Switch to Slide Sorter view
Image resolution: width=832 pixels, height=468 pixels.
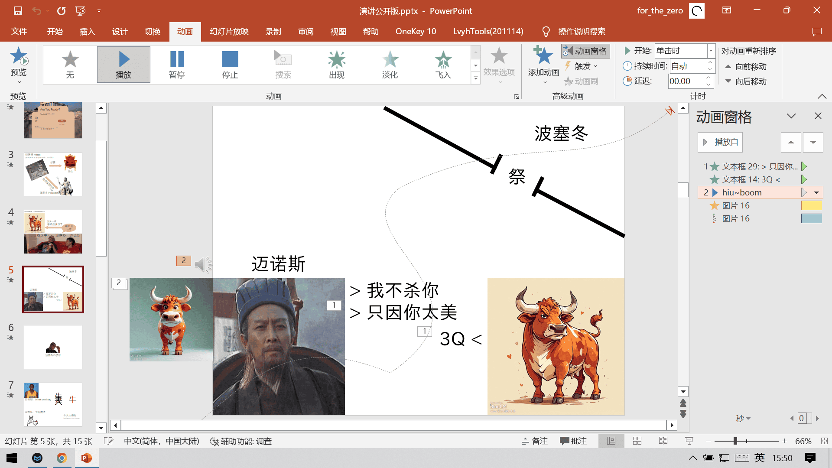click(x=637, y=441)
